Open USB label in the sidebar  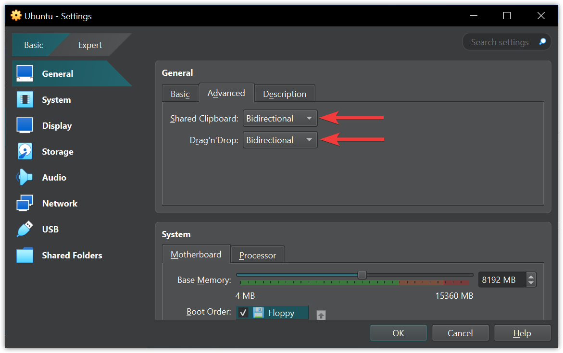[50, 229]
